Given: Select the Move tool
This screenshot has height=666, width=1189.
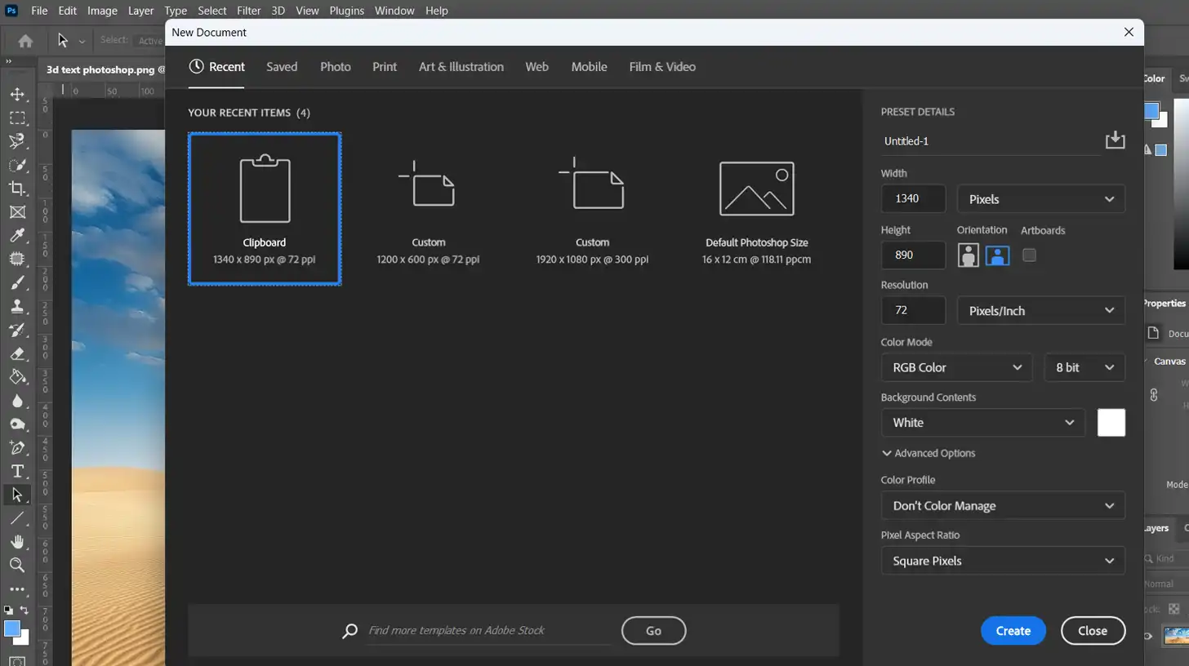Looking at the screenshot, I should click(17, 95).
